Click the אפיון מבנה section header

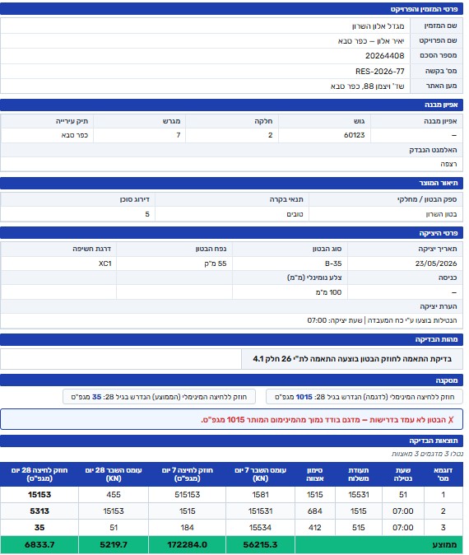232,105
